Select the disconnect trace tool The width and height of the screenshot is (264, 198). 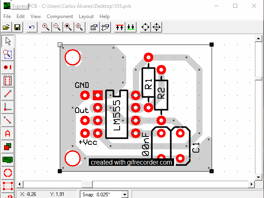click(x=8, y=120)
